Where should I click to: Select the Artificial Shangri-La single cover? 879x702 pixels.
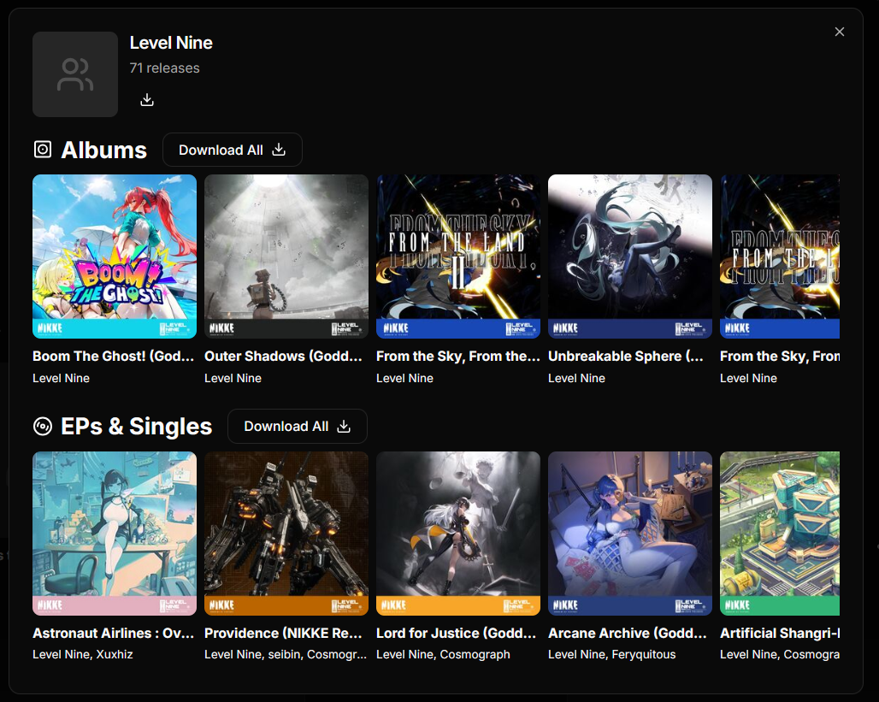point(780,534)
